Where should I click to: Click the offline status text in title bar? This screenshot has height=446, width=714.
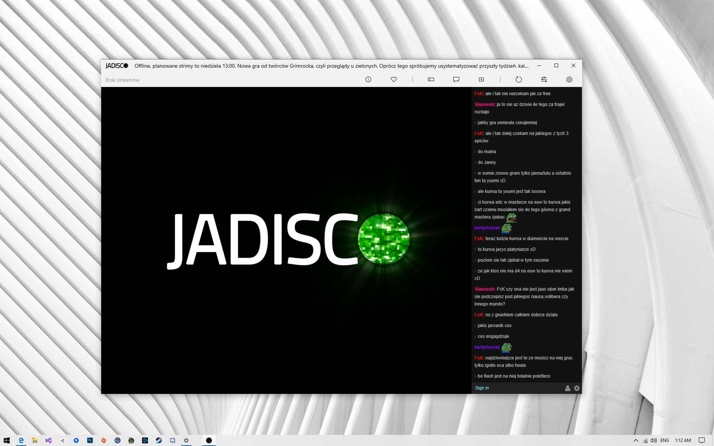331,66
